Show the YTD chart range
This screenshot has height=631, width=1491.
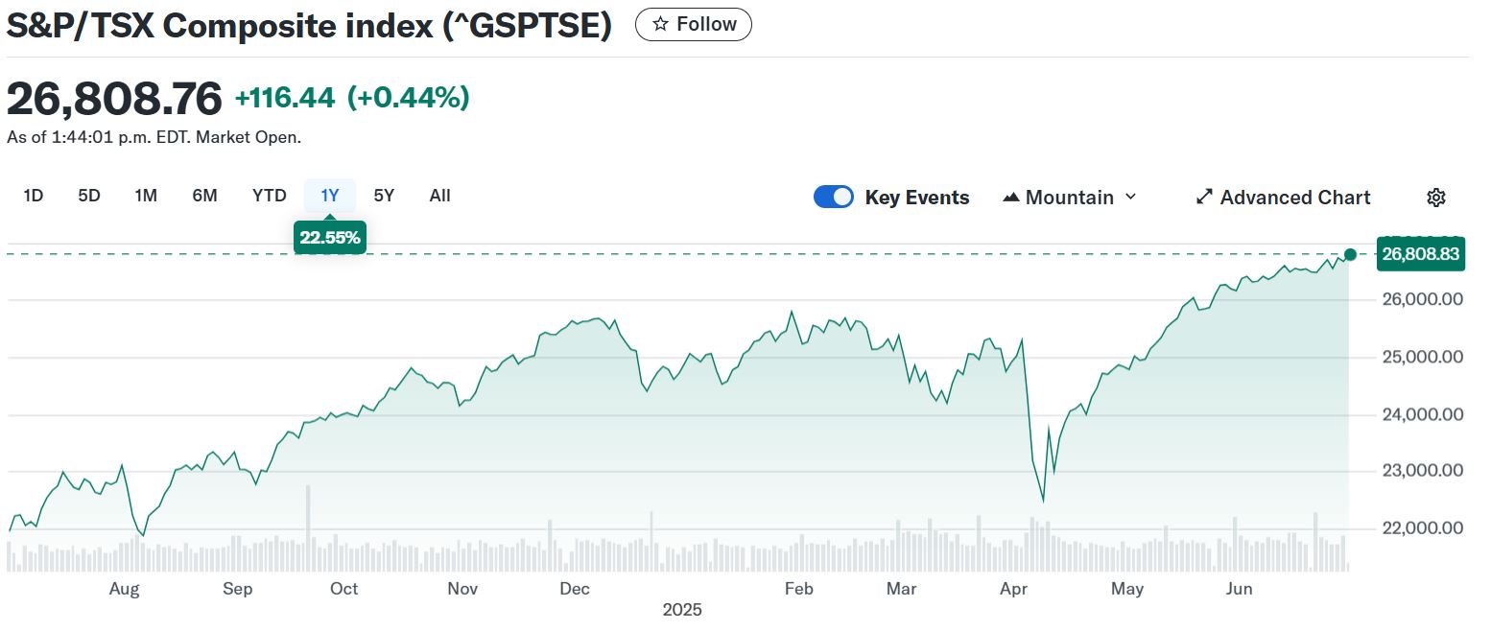point(270,196)
